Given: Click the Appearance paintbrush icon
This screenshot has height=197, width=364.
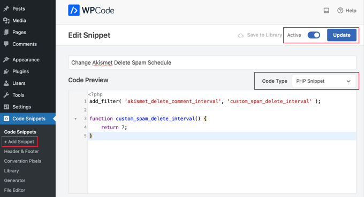Looking at the screenshot, I should (6, 59).
